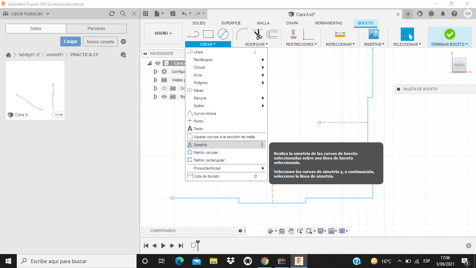Switch to the SOLIDO tab
This screenshot has width=476, height=268.
pos(199,23)
